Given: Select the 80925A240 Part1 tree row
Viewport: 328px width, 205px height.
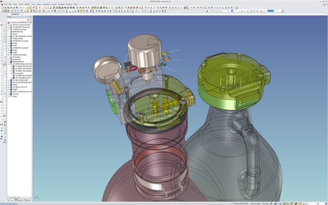Looking at the screenshot, I should (x=17, y=62).
